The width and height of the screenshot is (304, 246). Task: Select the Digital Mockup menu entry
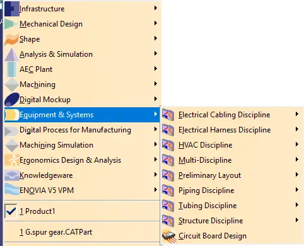82,100
